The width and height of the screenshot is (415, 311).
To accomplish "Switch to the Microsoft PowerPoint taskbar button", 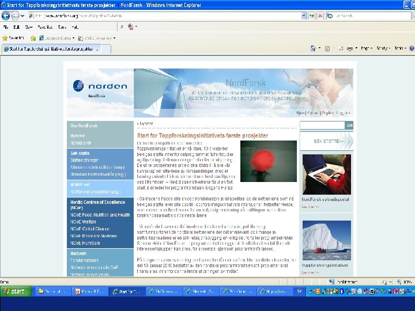I will pos(90,291).
